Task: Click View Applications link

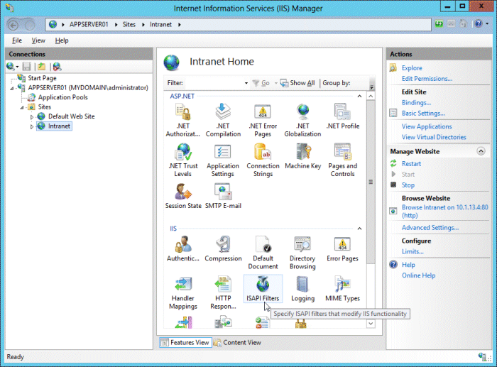Action: coord(427,126)
